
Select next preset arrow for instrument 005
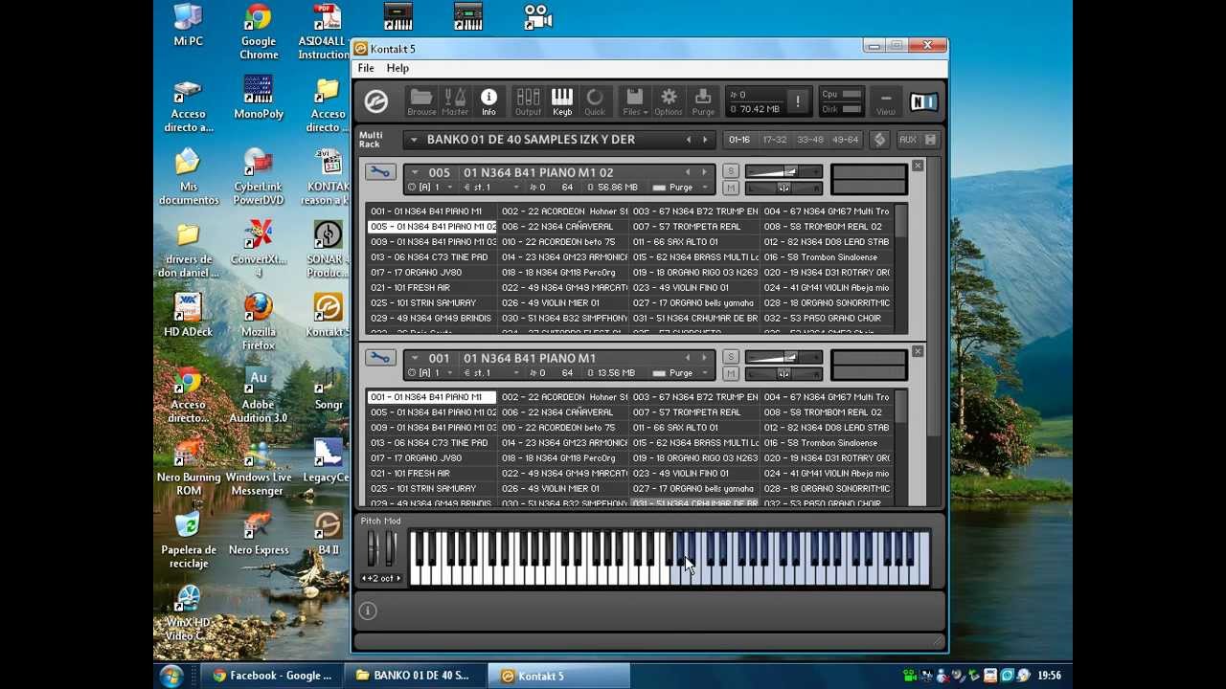click(x=704, y=172)
